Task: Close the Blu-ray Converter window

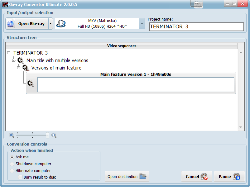Action: point(243,4)
